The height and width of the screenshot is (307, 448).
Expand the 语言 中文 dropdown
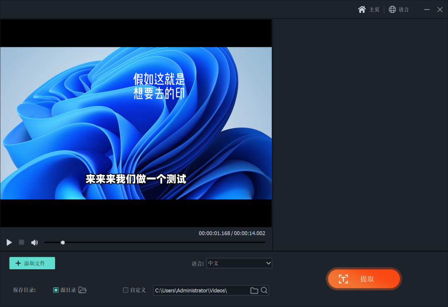click(239, 263)
